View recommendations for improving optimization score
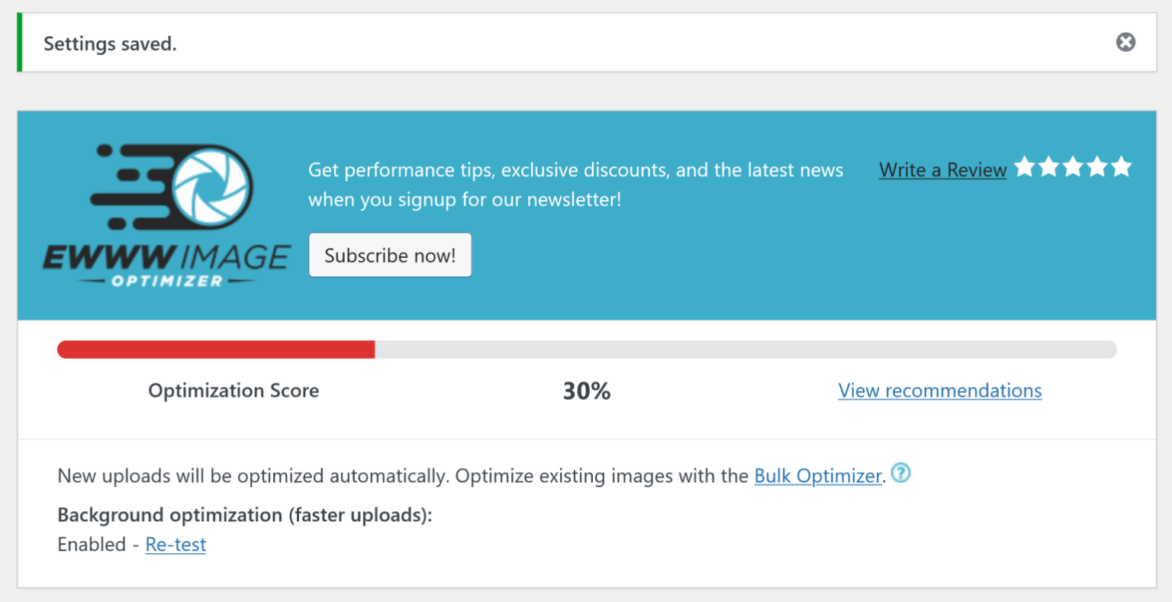Viewport: 1172px width, 602px height. coord(939,391)
